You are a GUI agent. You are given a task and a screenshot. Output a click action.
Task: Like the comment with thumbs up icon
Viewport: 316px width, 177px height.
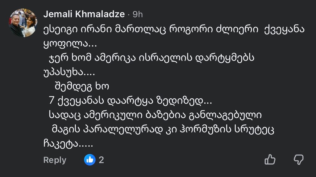coord(270,160)
